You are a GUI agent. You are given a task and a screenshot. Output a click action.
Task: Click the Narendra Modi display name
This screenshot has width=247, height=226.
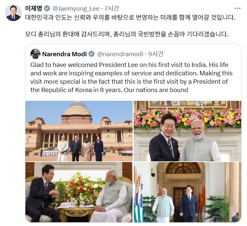click(65, 54)
